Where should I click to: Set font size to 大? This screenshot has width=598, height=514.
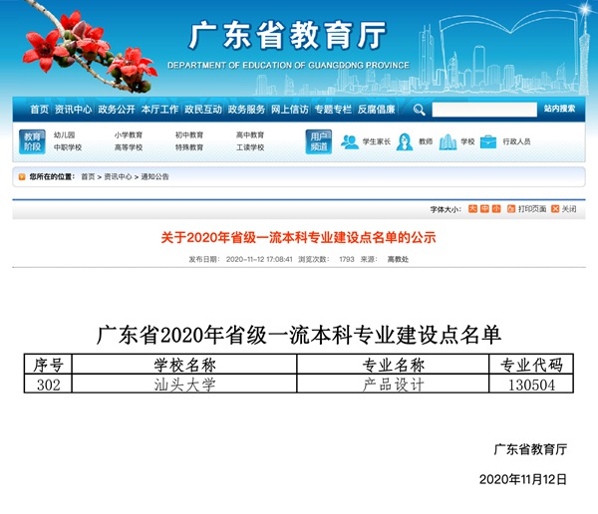pos(472,208)
